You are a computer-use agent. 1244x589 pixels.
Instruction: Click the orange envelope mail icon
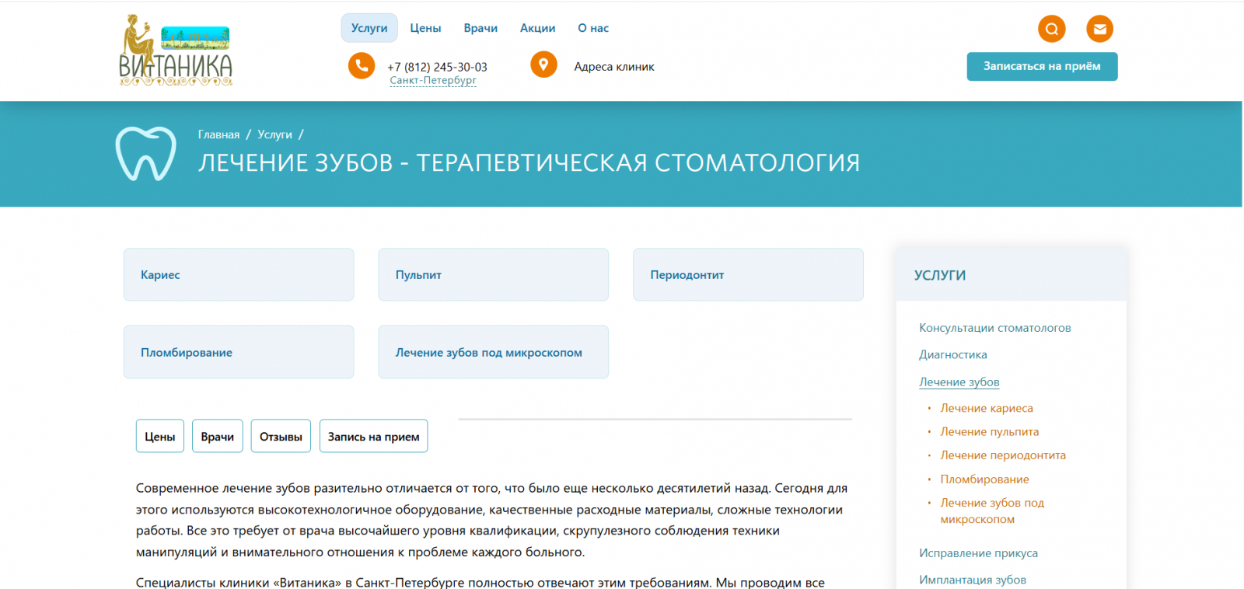(1099, 30)
